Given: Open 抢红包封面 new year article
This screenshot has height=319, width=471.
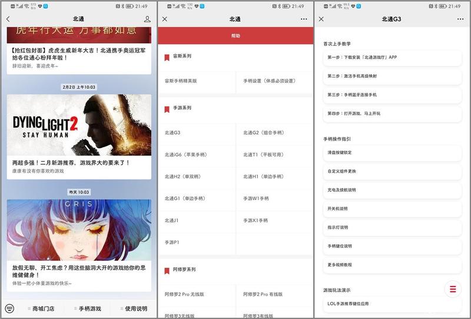Looking at the screenshot, I should pos(79,54).
